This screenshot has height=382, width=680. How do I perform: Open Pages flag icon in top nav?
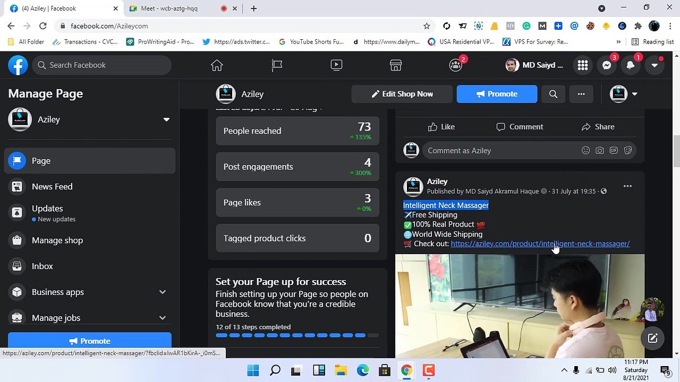277,65
